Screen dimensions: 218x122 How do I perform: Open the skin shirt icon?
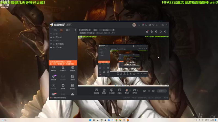pos(153,25)
